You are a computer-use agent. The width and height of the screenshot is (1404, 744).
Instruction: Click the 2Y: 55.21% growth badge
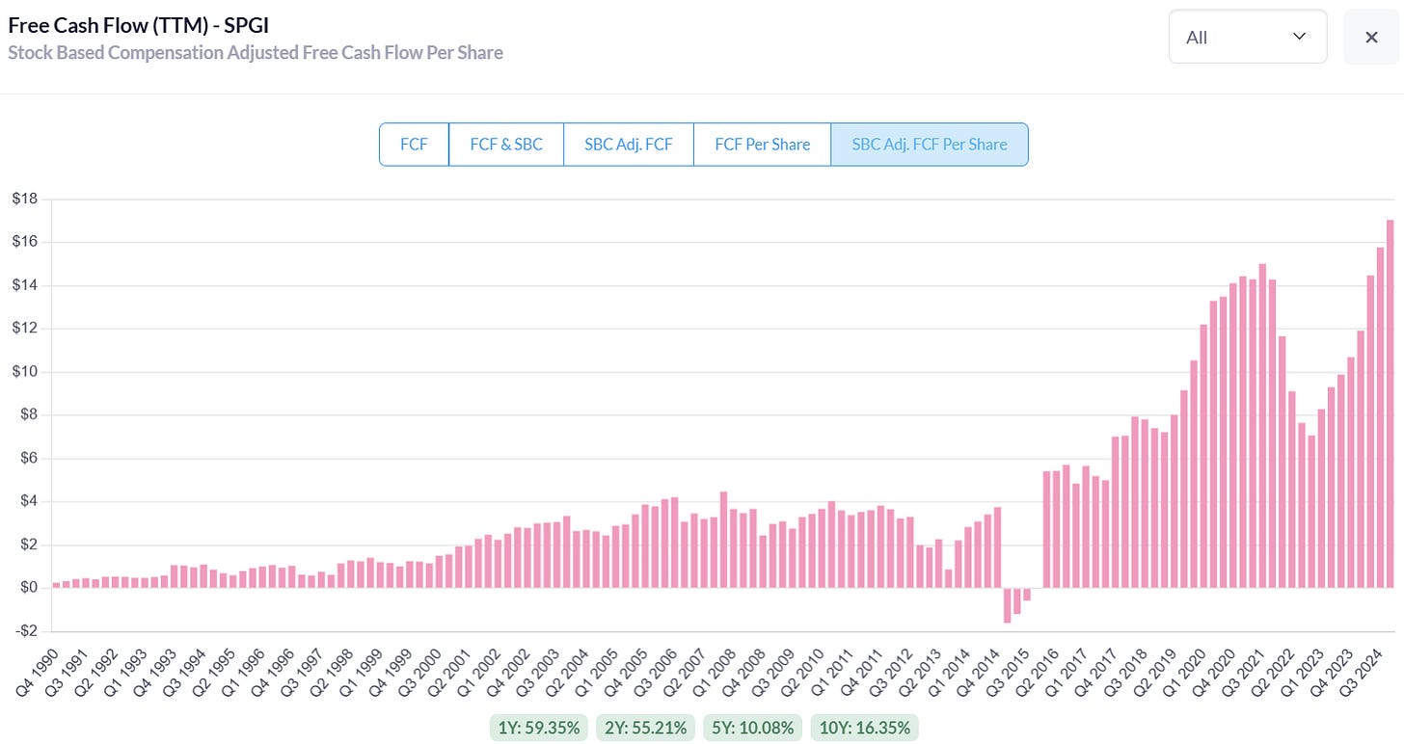(x=645, y=728)
